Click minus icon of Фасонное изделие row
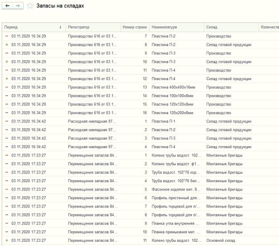Screen dimensions: 279x246 (x=7, y=189)
